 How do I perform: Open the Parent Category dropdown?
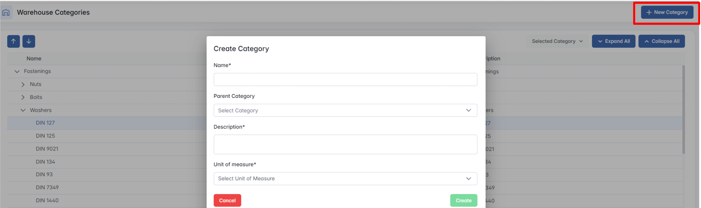[345, 111]
